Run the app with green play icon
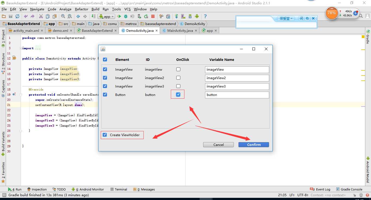This screenshot has width=371, height=200. (119, 16)
